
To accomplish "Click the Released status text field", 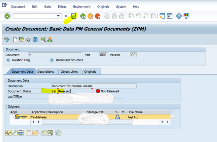I will pos(75,91).
